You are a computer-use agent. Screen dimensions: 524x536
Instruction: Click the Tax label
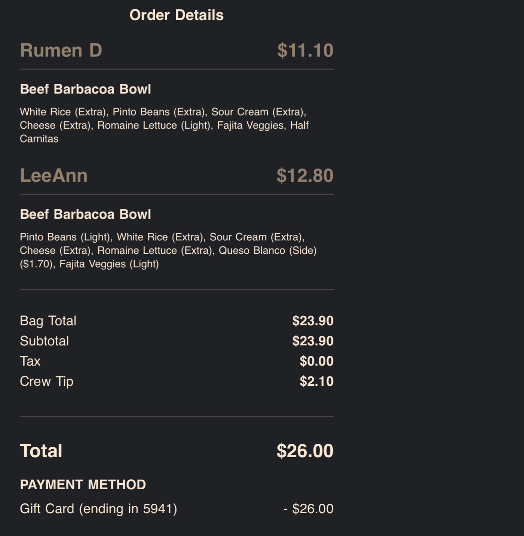click(30, 361)
